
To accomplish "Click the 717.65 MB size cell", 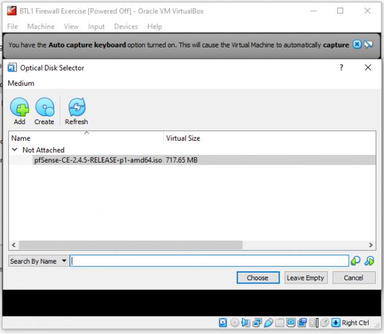I will (x=182, y=160).
